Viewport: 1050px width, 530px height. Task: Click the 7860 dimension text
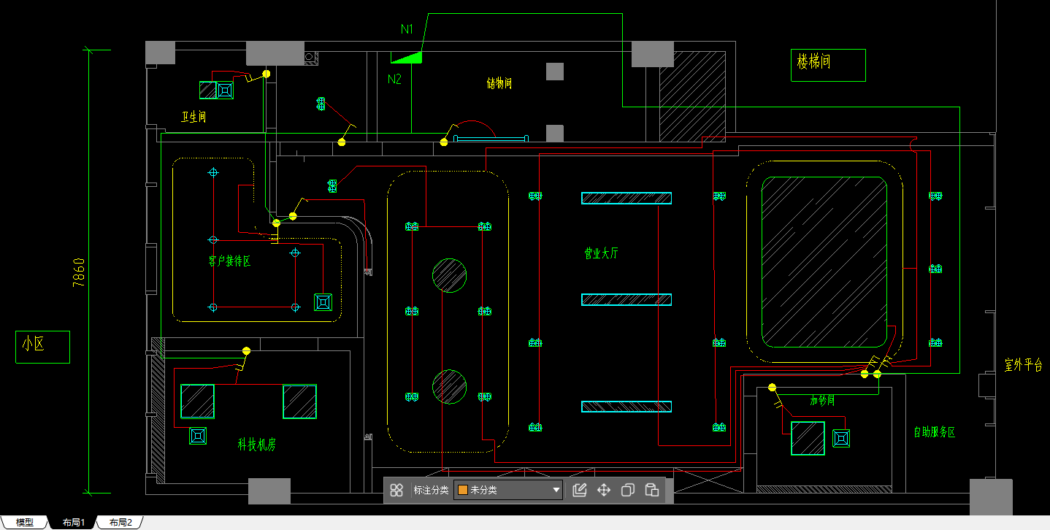tap(79, 272)
